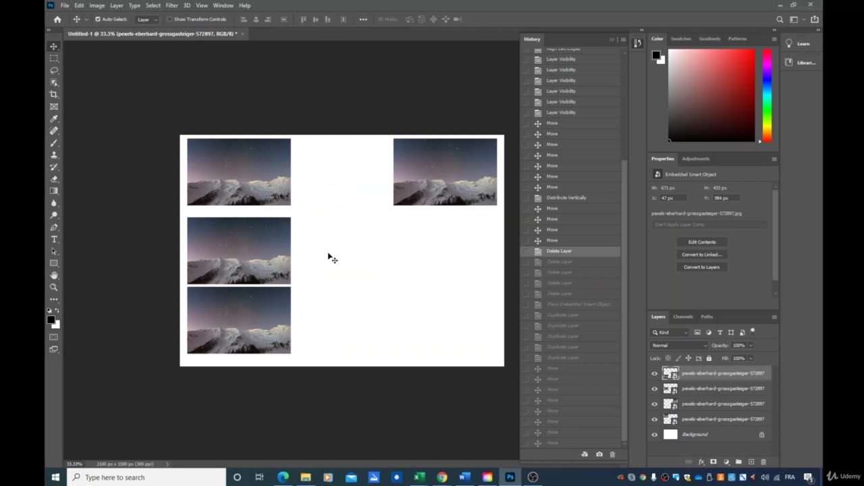Screen dimensions: 864x486
Task: Open the Fill slider dropdown
Action: tap(751, 358)
